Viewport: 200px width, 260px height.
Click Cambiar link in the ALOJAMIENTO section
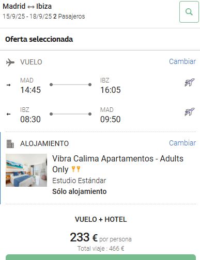pos(182,143)
